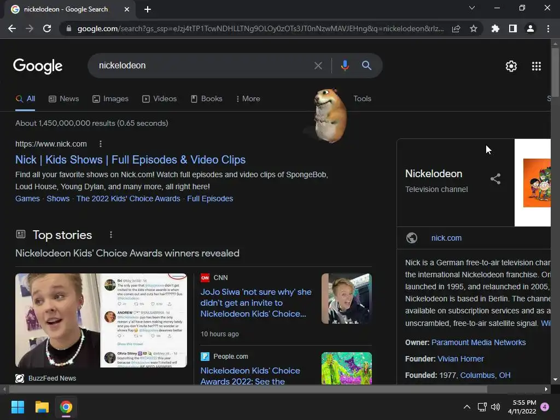
Task: Open the Shows sitelink
Action: click(x=58, y=199)
